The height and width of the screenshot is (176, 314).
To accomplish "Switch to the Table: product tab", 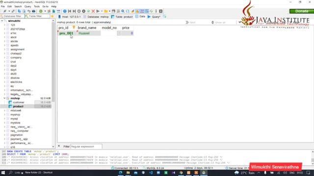I will click(x=122, y=17).
